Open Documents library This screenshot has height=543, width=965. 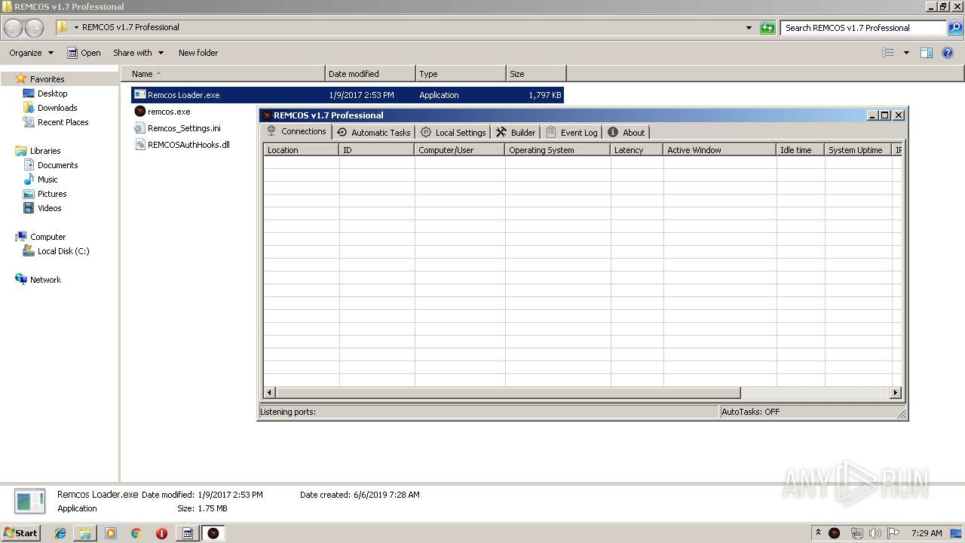57,165
